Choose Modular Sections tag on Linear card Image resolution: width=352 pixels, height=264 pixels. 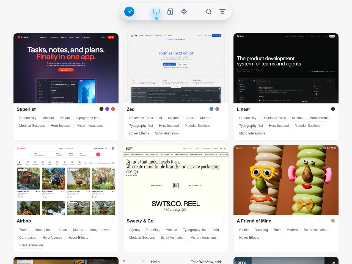click(307, 126)
